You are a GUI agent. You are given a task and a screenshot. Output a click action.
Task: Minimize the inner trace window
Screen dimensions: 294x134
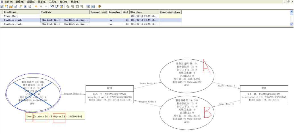(285, 1)
